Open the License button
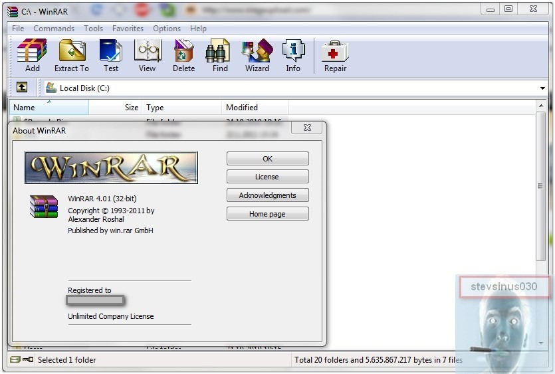The width and height of the screenshot is (555, 374). point(268,177)
